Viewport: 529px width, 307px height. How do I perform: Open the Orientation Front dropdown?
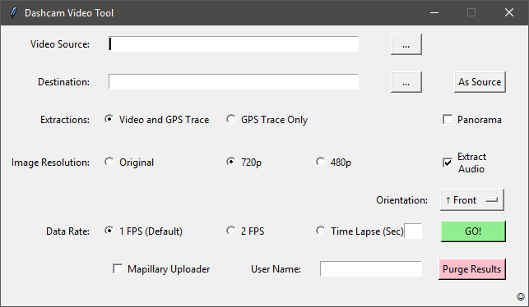point(472,200)
